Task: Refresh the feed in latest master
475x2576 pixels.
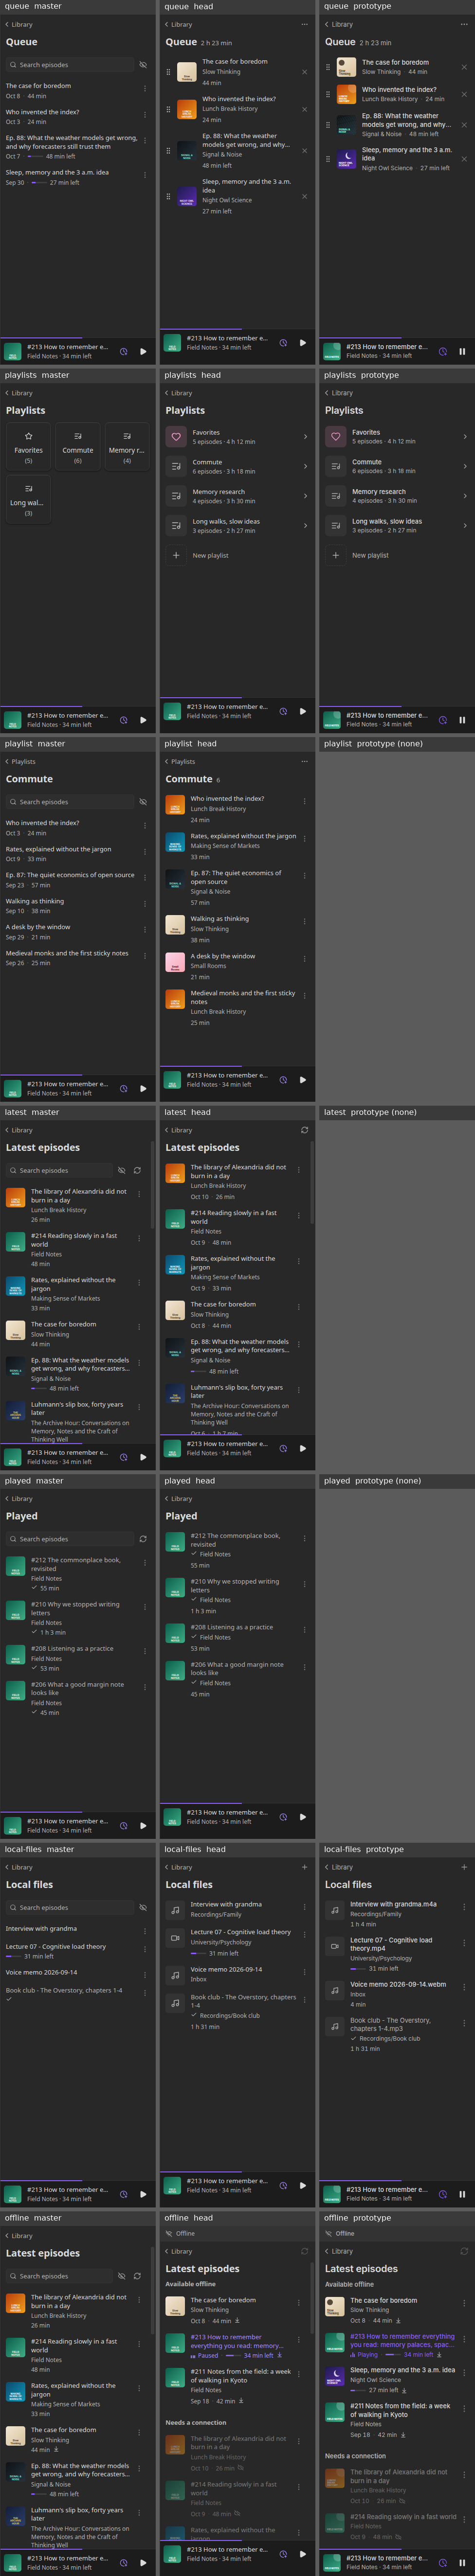Action: click(137, 1170)
